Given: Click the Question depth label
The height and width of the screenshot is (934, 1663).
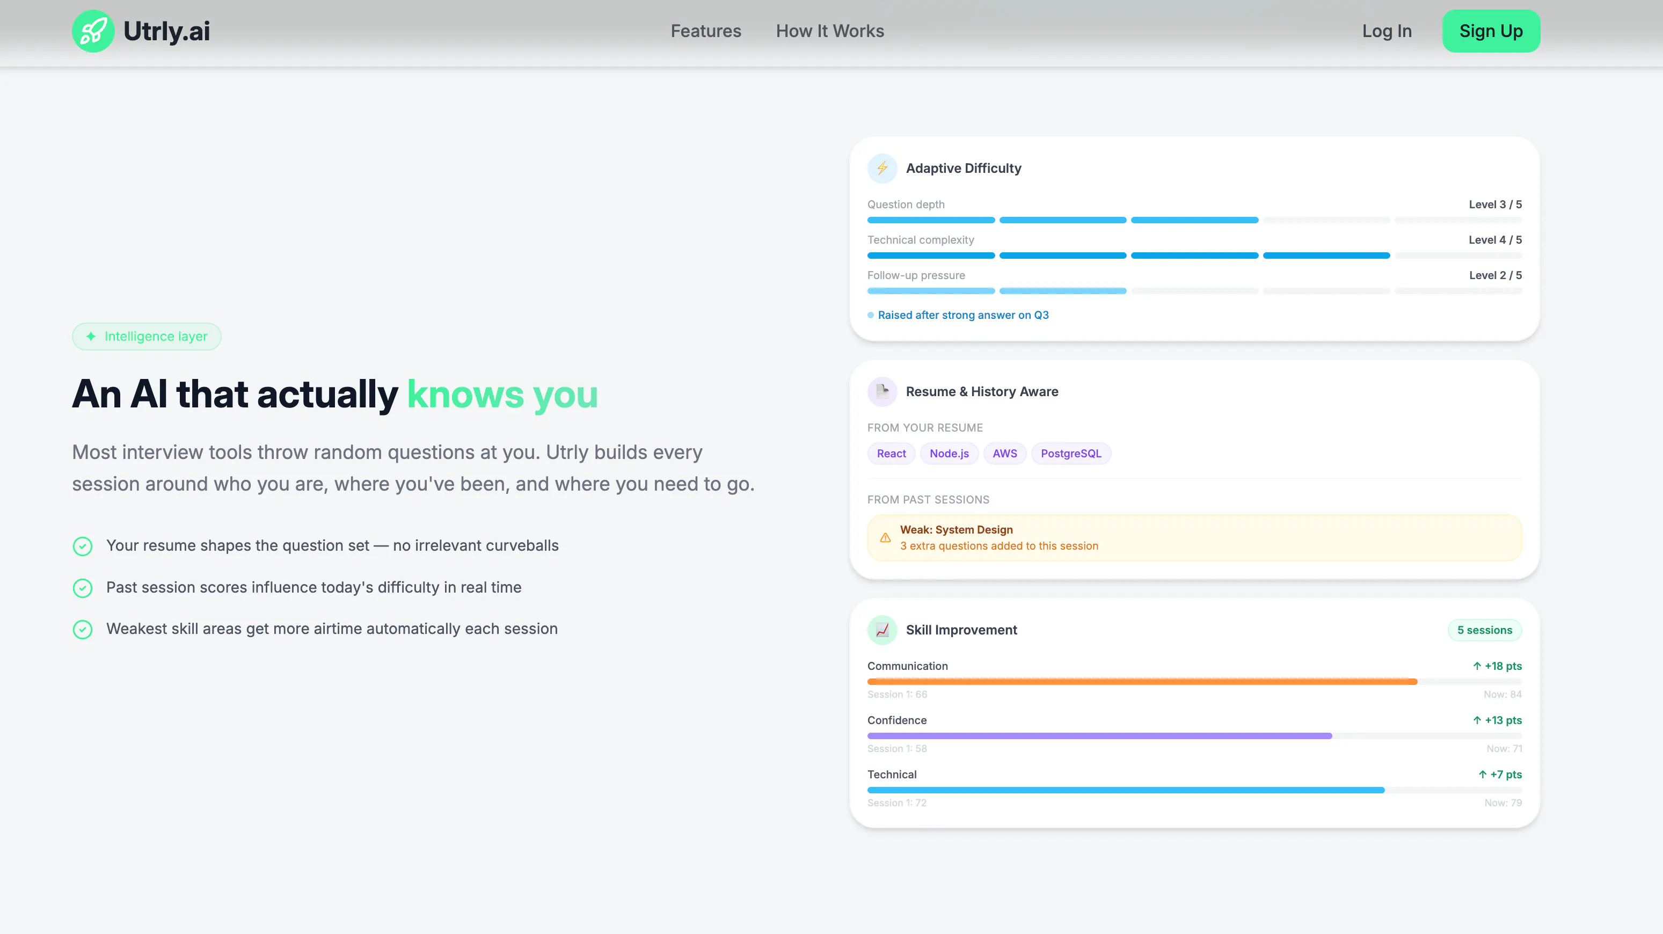Looking at the screenshot, I should (x=906, y=205).
